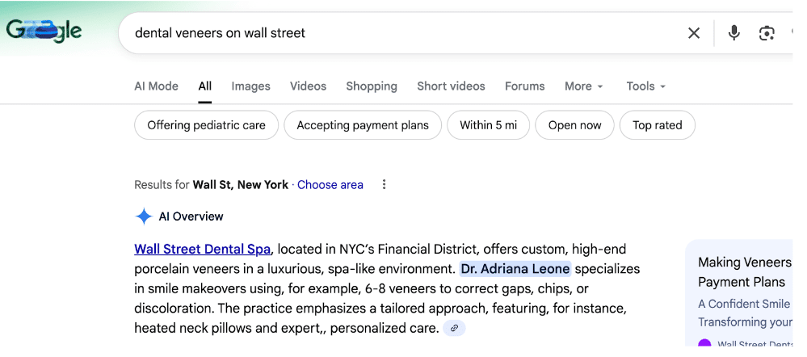Open Google Lens image search icon

[x=767, y=33]
